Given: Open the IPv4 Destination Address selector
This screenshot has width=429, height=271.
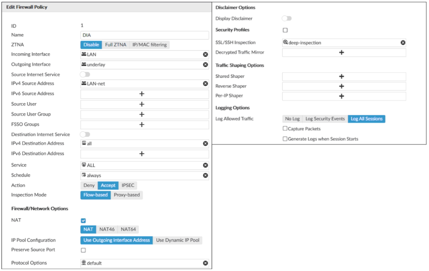Looking at the screenshot, I should point(141,143).
